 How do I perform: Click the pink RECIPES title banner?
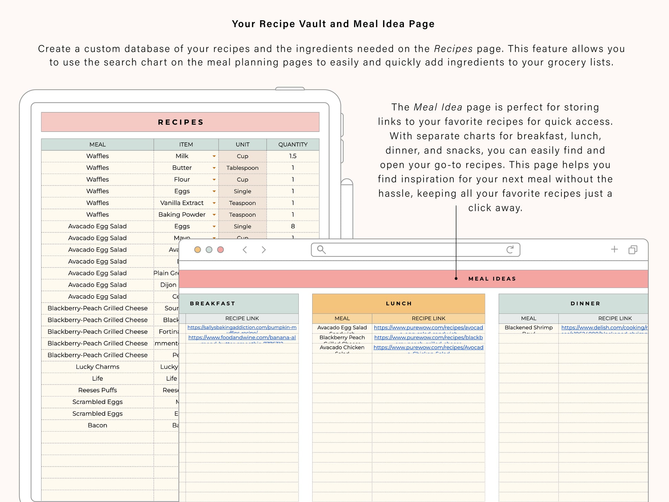pyautogui.click(x=180, y=122)
